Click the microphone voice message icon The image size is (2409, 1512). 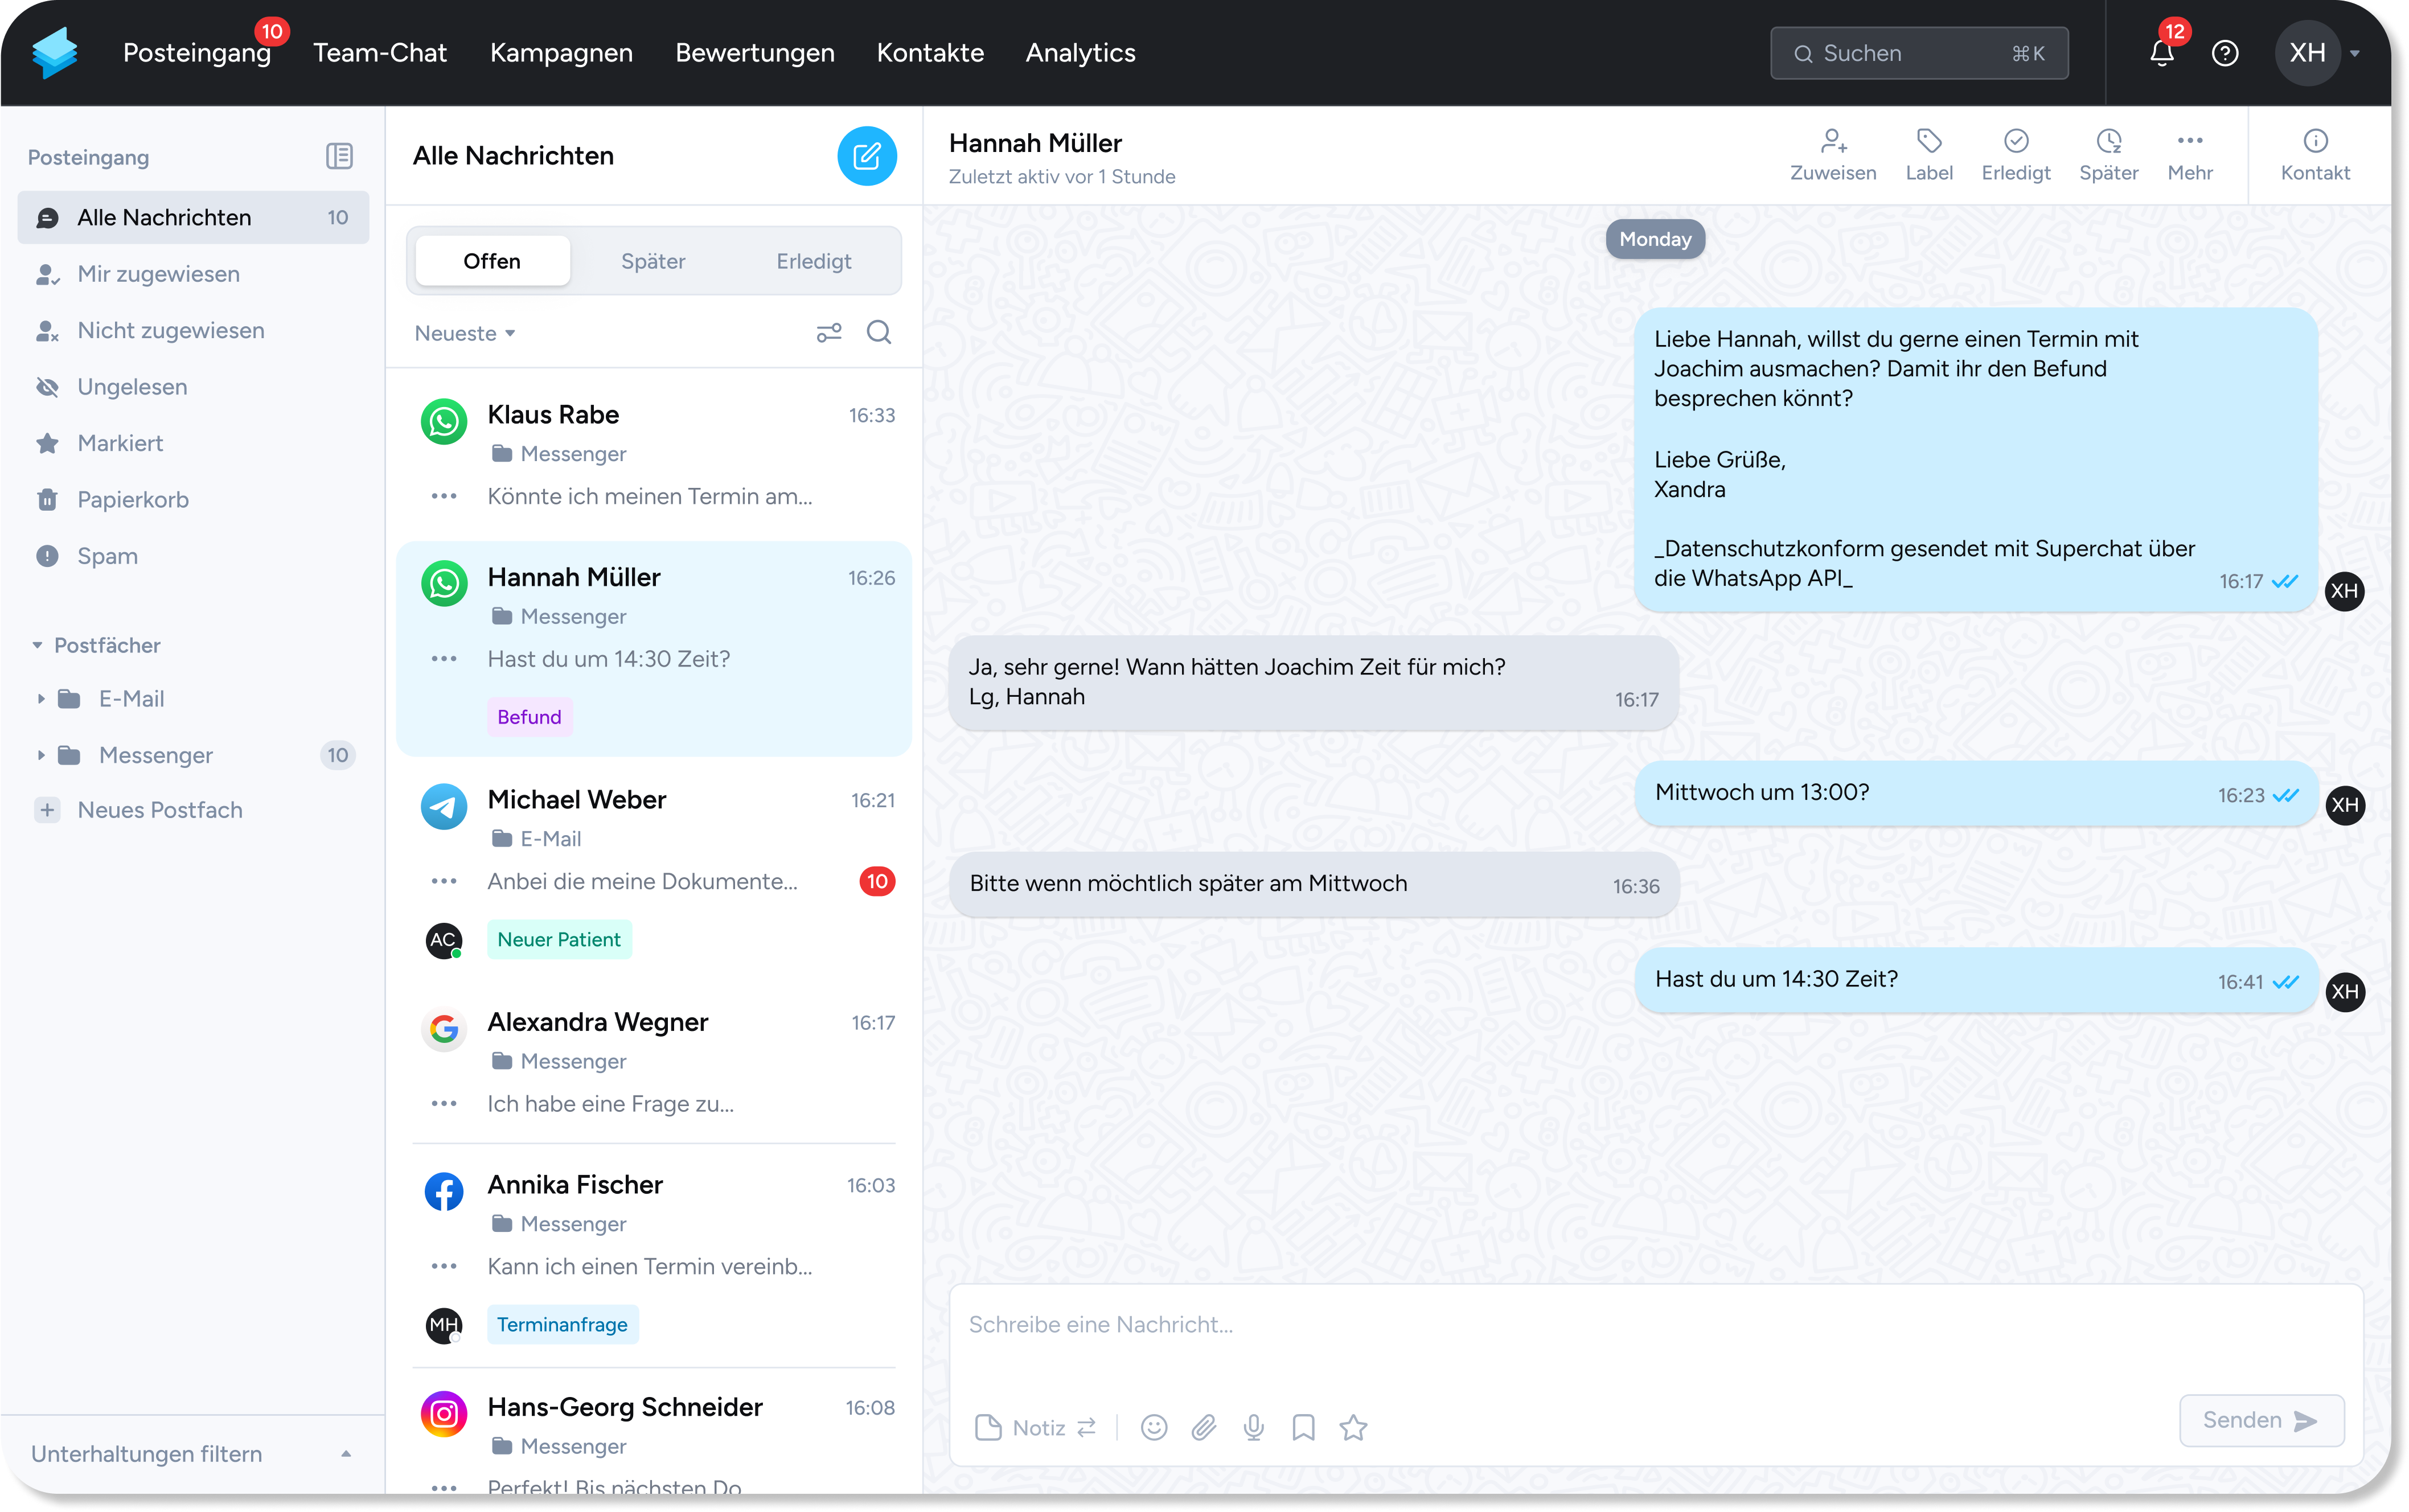(x=1253, y=1427)
